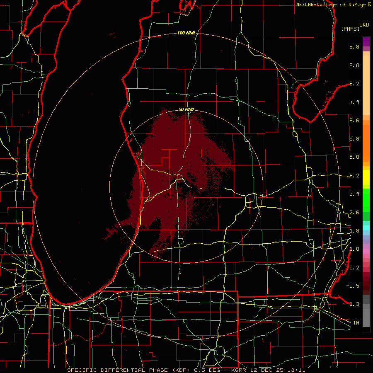Pick the cyan swatch beside 1.8
373x373 pixels.
366,228
